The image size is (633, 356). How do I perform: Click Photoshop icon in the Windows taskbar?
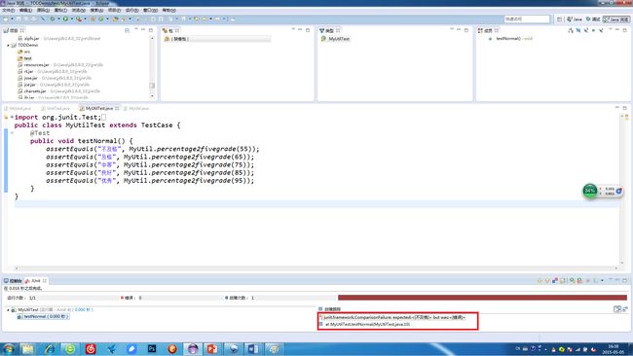point(152,348)
